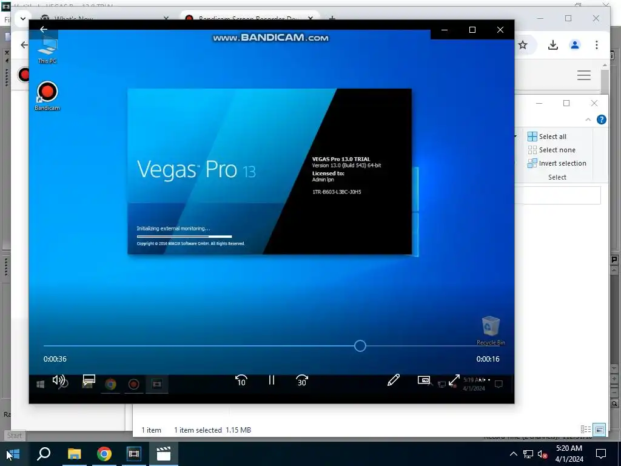Open Google Chrome from the taskbar
Image resolution: width=621 pixels, height=466 pixels.
point(104,454)
